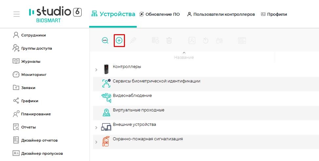The height and width of the screenshot is (161, 319).
Task: Click the trash delete toolbar icon
Action: tap(169, 40)
